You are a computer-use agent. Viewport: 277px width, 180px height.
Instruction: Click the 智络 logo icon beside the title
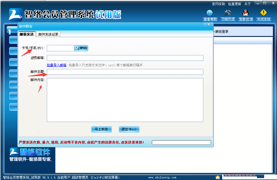[16, 15]
